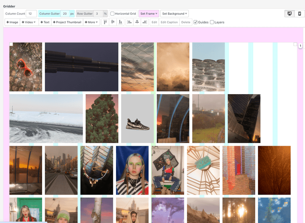Uncheck the Guides checkbox

point(195,22)
